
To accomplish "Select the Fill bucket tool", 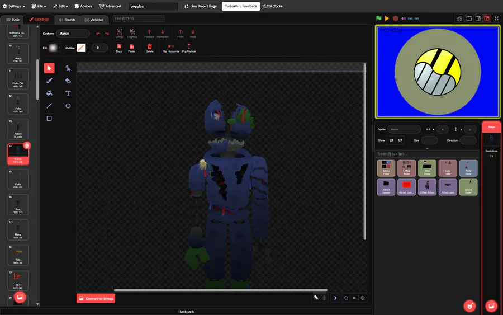I will [49, 93].
